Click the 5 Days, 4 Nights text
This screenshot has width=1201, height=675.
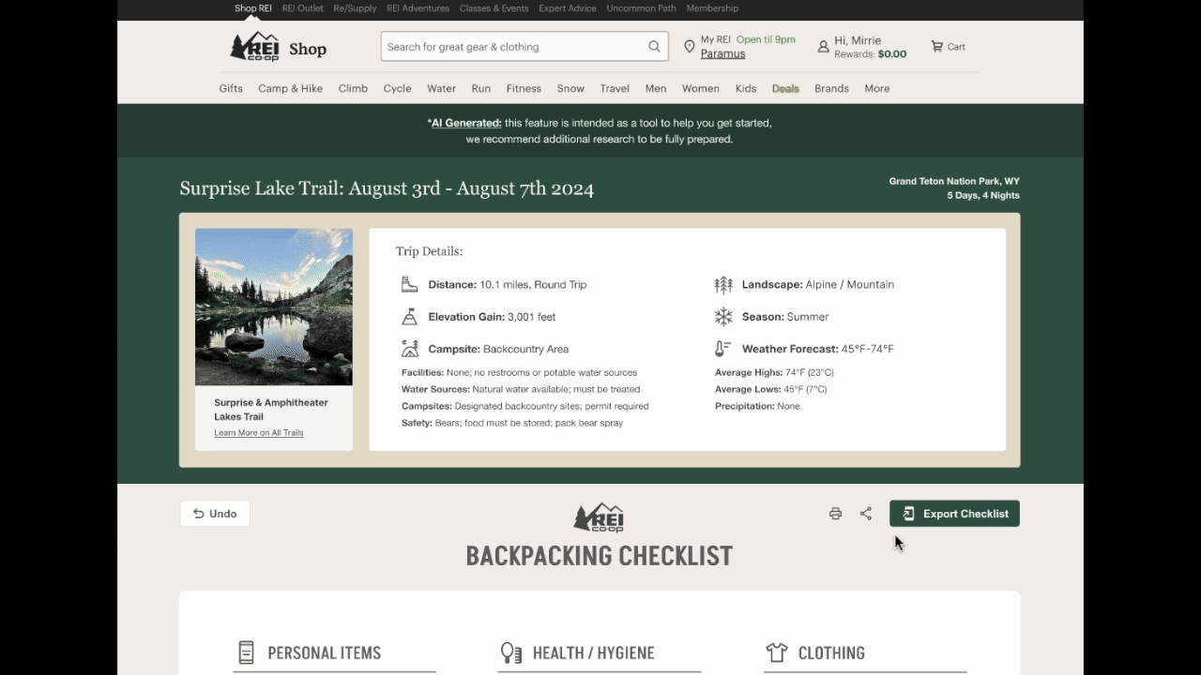pyautogui.click(x=983, y=196)
